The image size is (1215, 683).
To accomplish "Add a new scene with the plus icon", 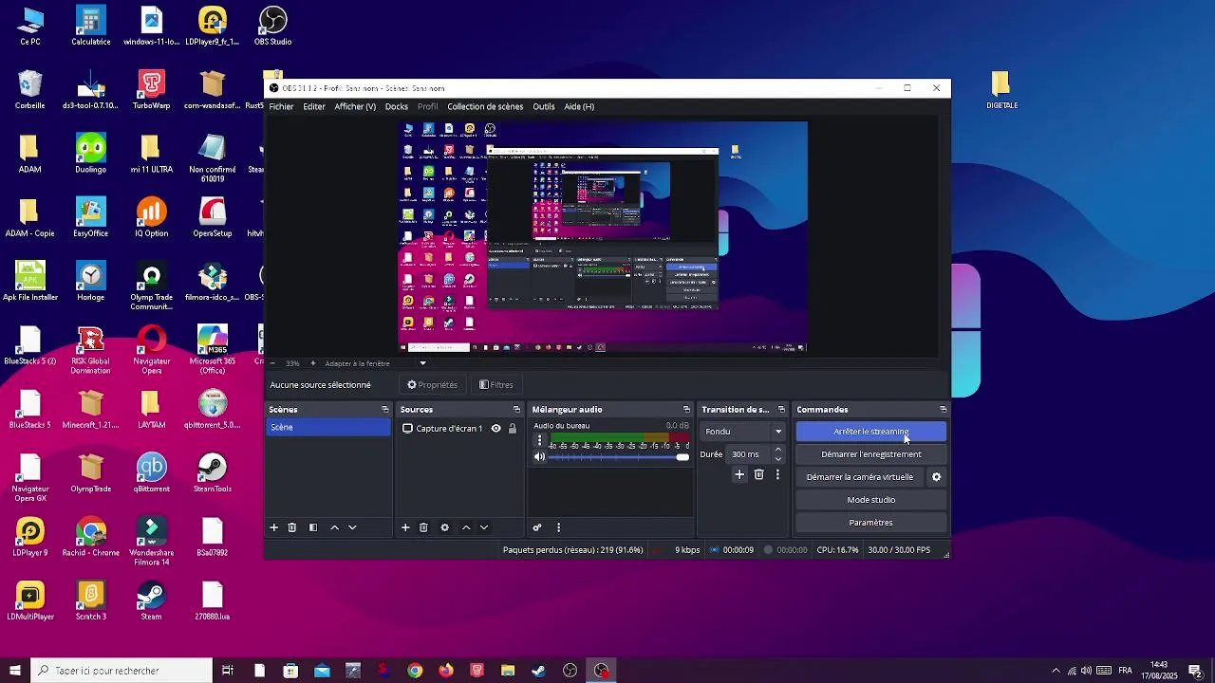I will coord(274,527).
